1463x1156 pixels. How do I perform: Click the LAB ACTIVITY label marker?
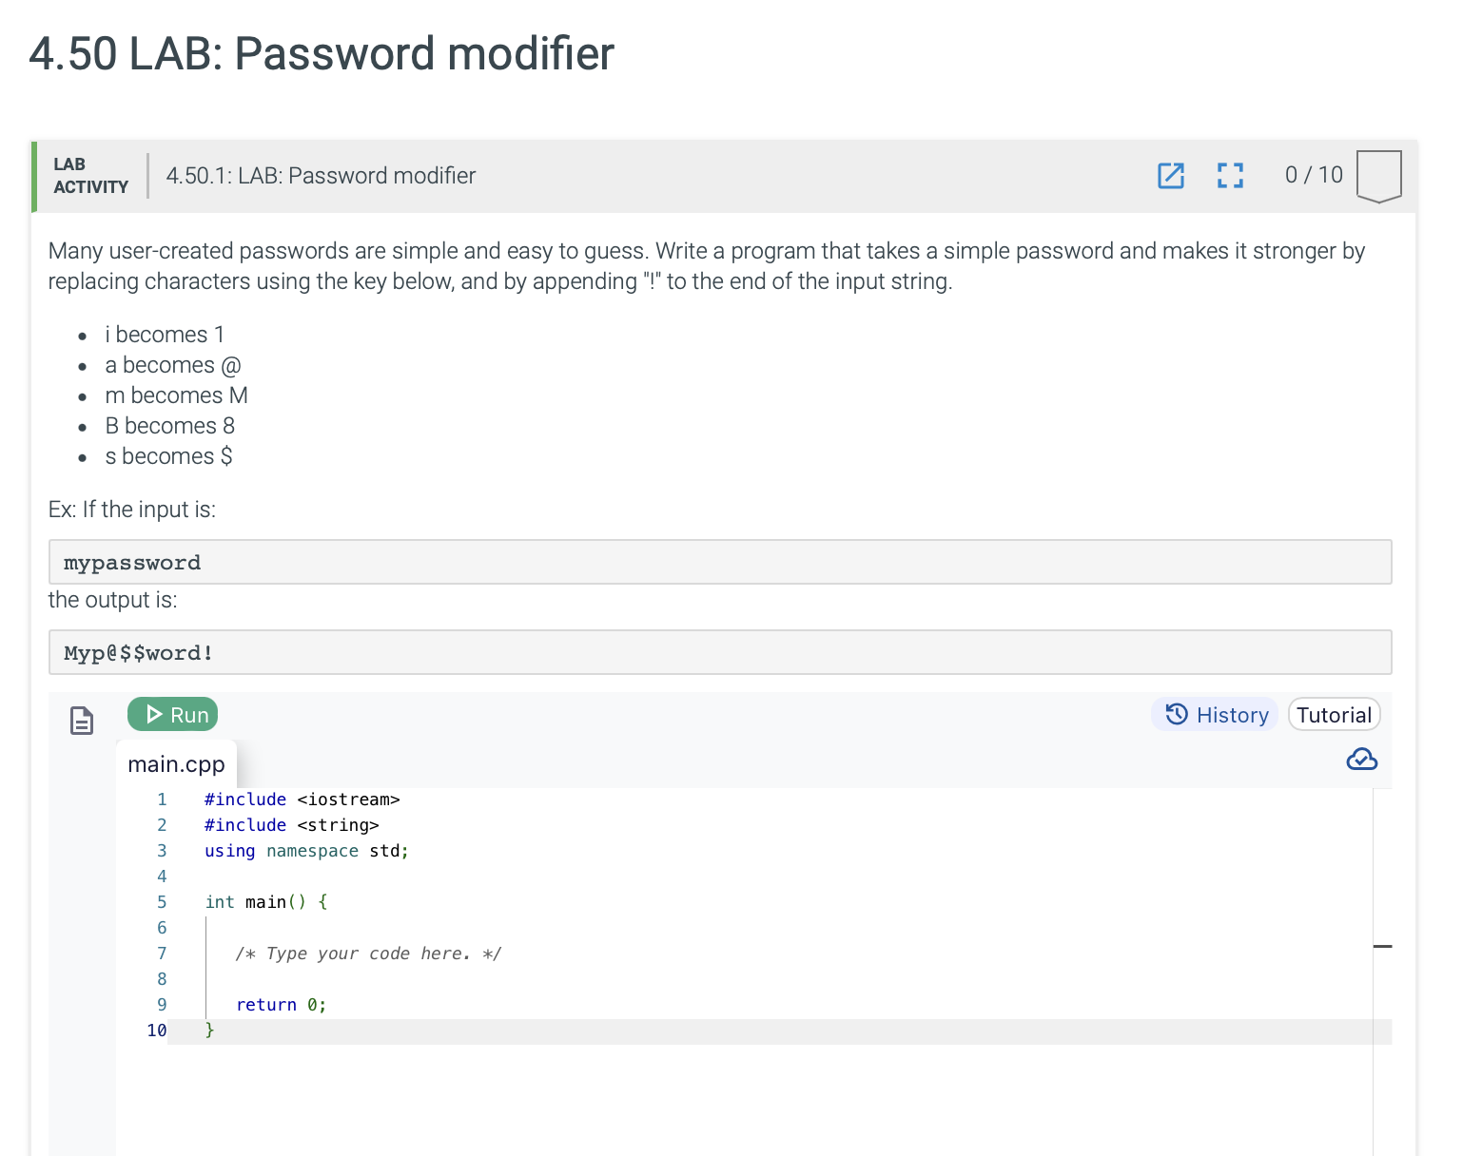click(90, 176)
